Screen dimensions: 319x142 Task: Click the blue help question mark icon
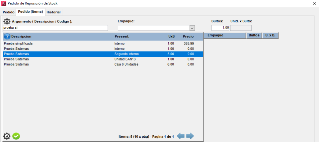point(7,36)
